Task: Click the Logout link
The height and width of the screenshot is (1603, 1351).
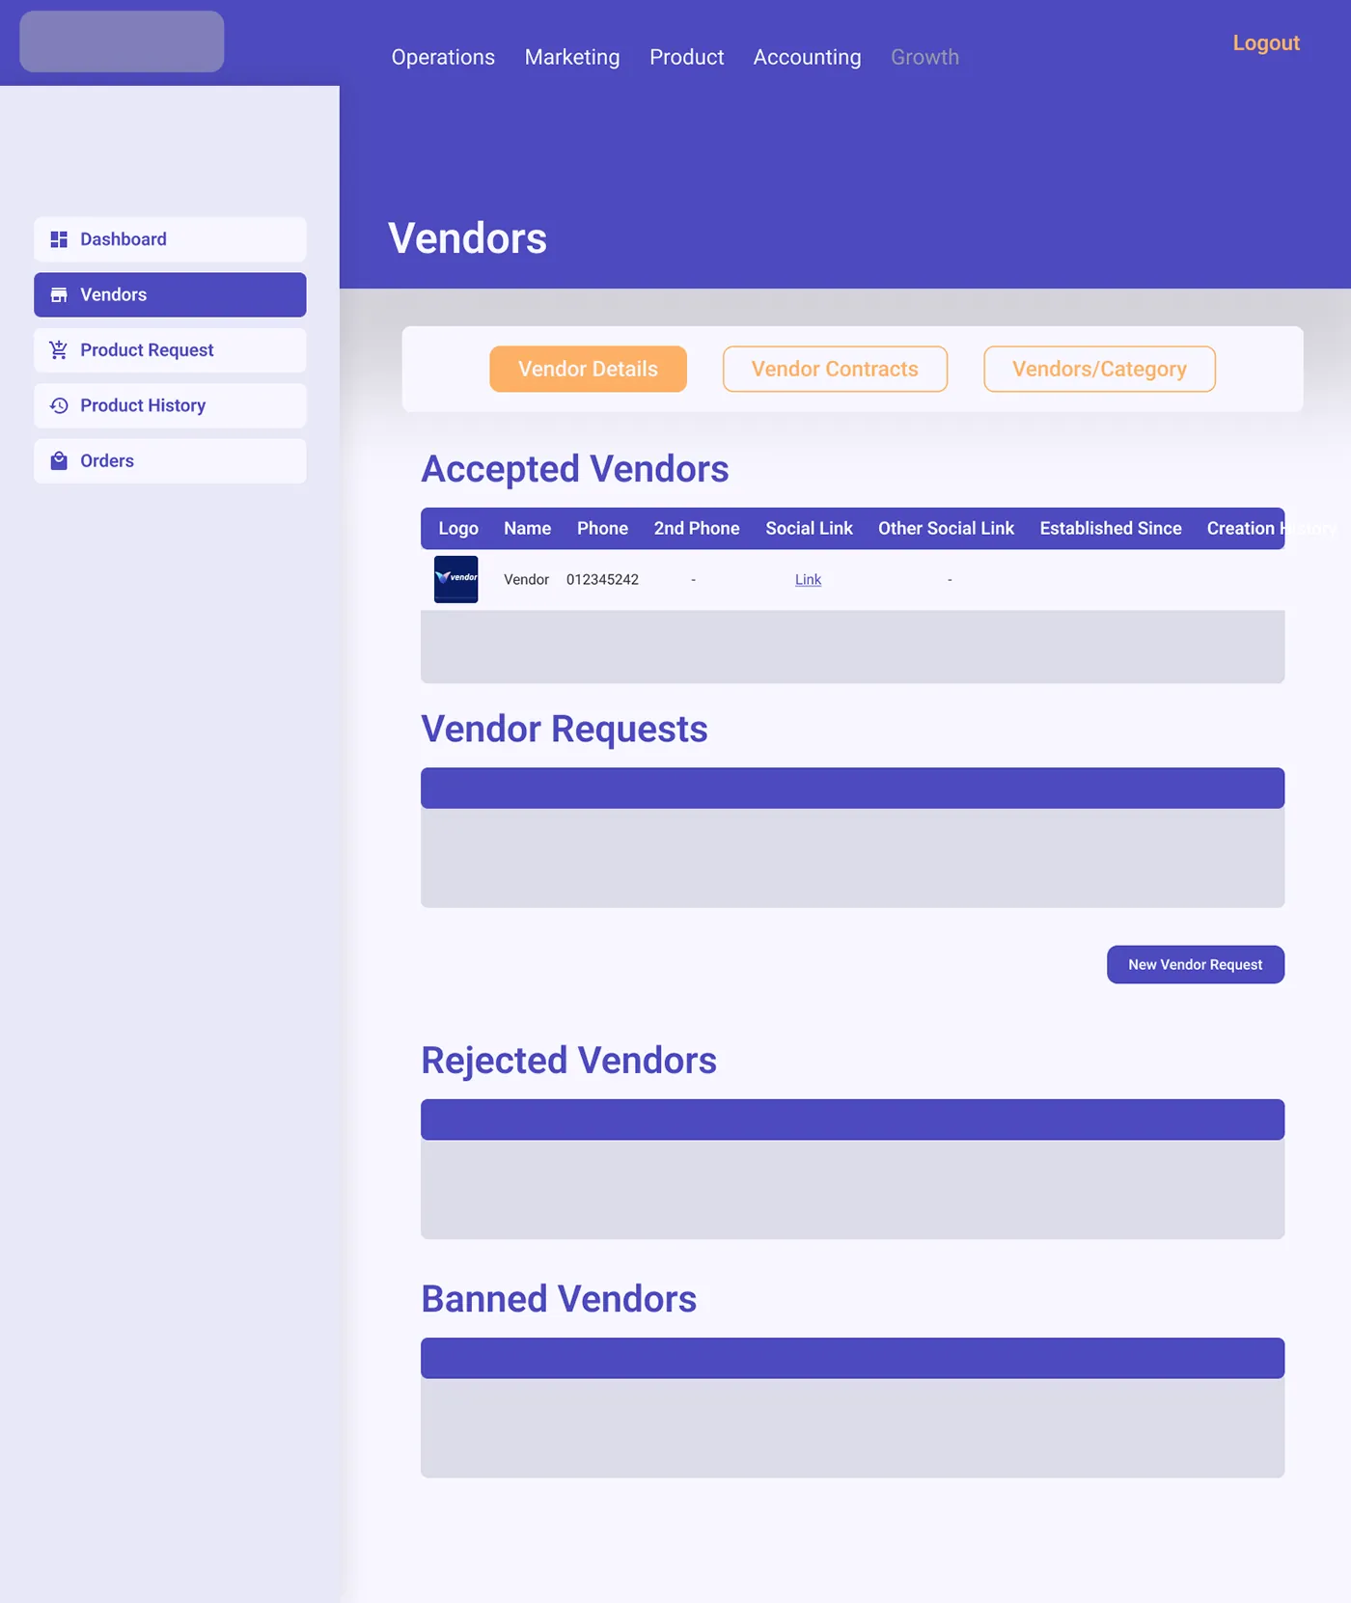Action: (x=1266, y=42)
